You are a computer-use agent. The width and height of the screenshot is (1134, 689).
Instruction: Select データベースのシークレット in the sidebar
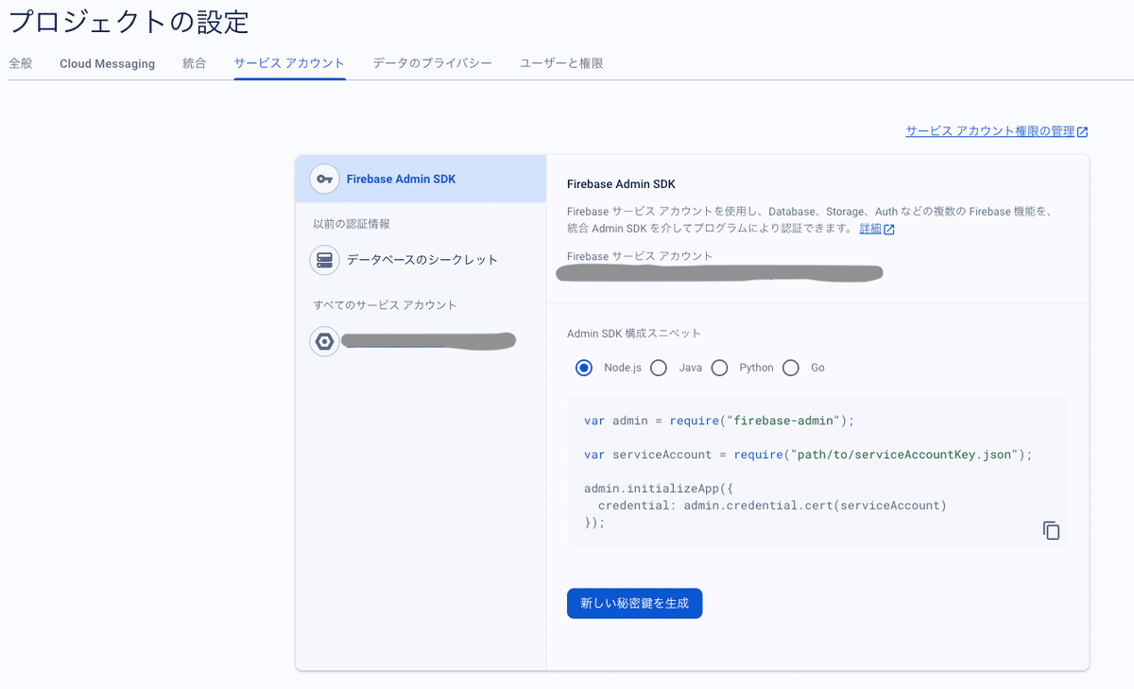[421, 260]
